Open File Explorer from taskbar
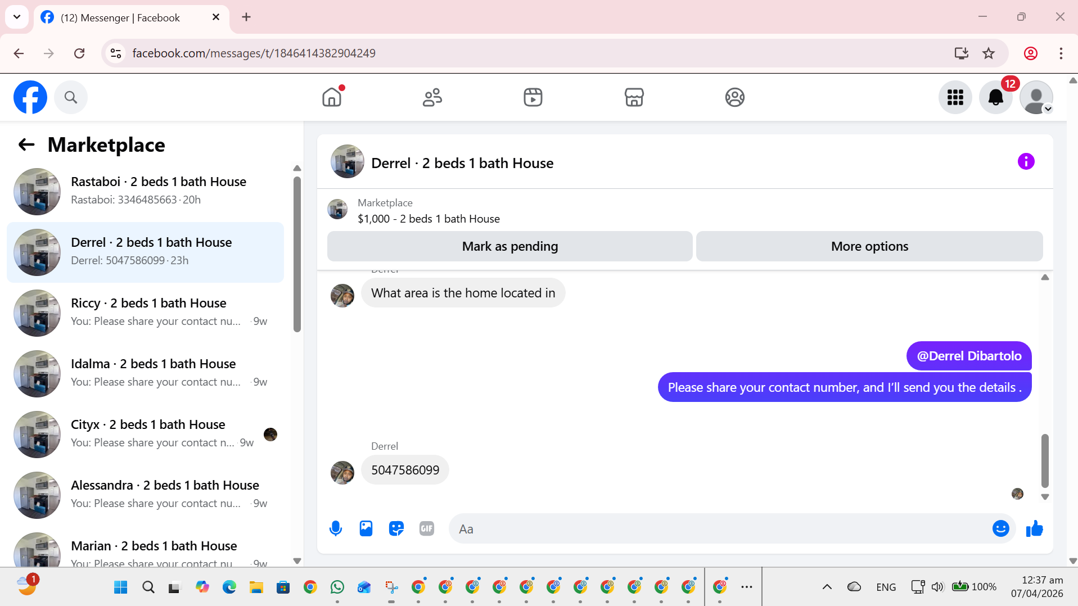 point(256,587)
